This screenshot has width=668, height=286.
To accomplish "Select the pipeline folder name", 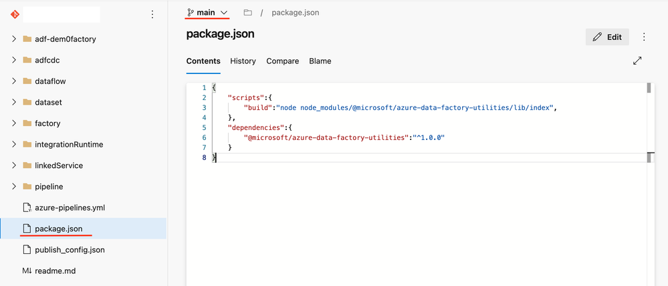I will coord(49,187).
